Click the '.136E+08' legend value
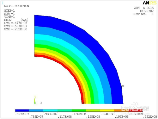Viewport: 158px width, 119px height. [x=79, y=114]
